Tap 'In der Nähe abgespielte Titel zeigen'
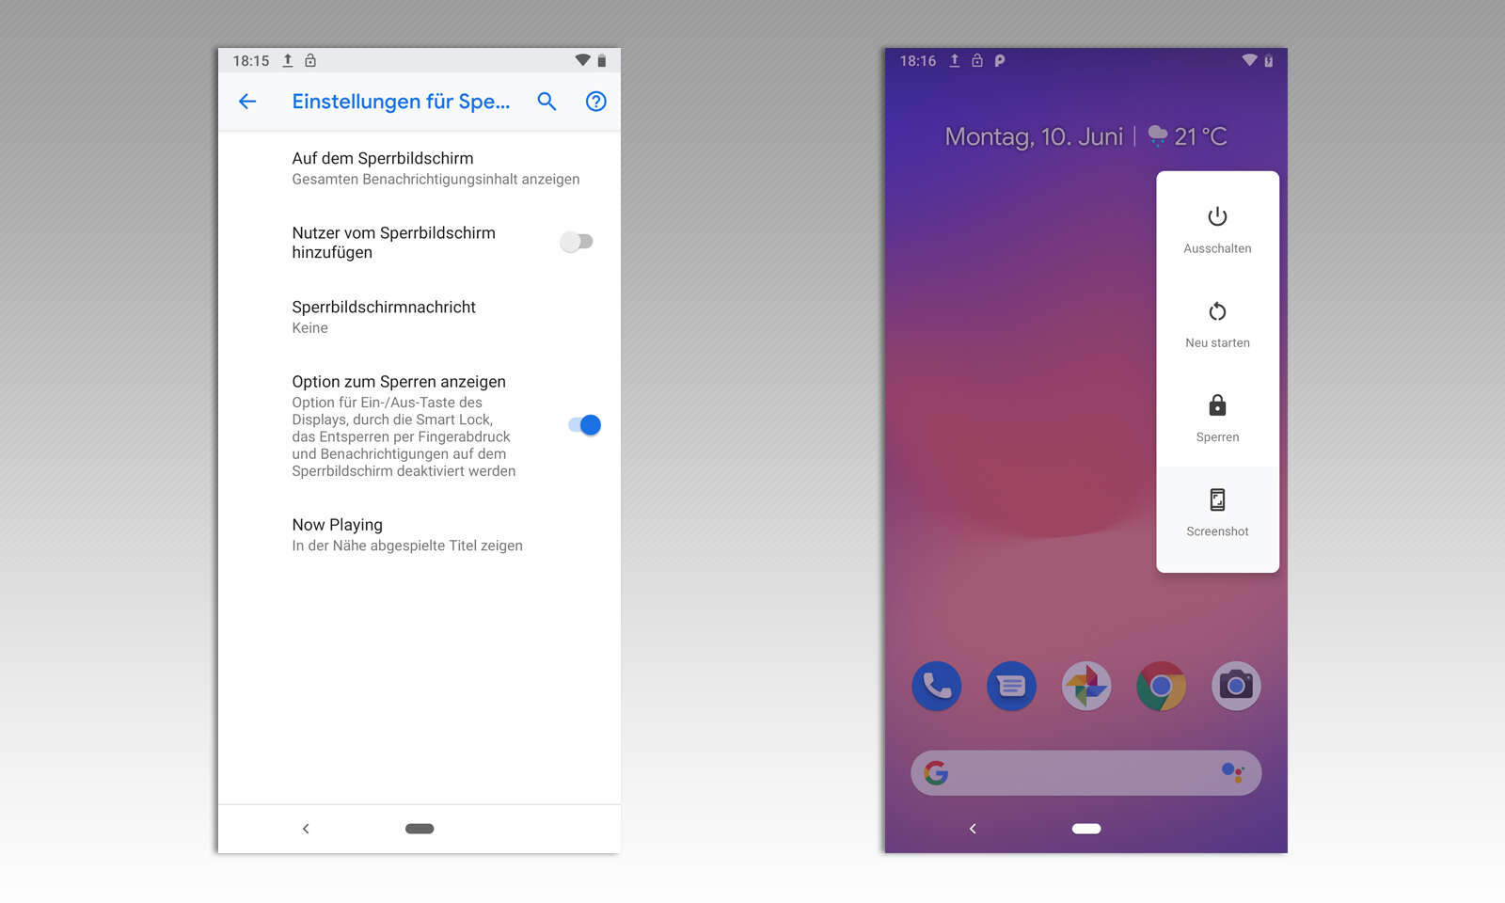The width and height of the screenshot is (1505, 903). [x=407, y=546]
